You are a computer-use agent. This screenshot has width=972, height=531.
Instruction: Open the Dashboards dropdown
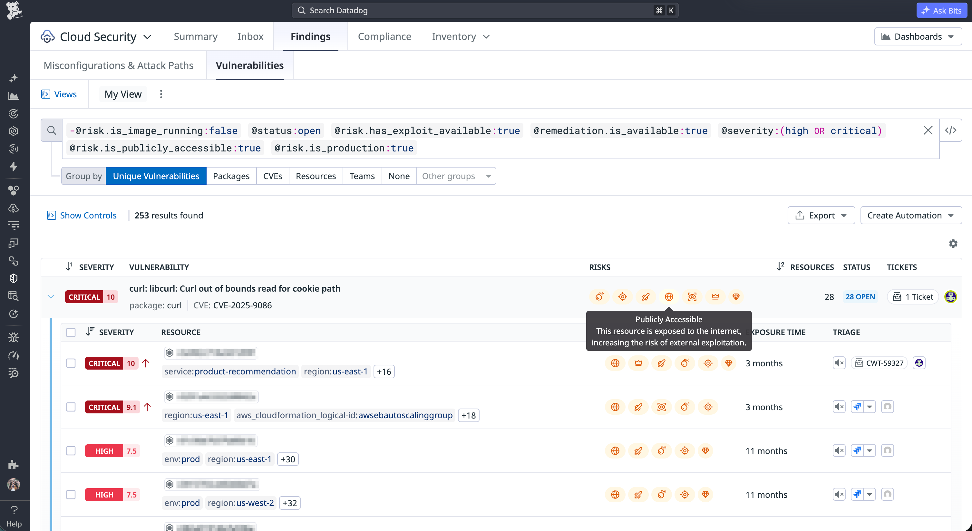918,37
